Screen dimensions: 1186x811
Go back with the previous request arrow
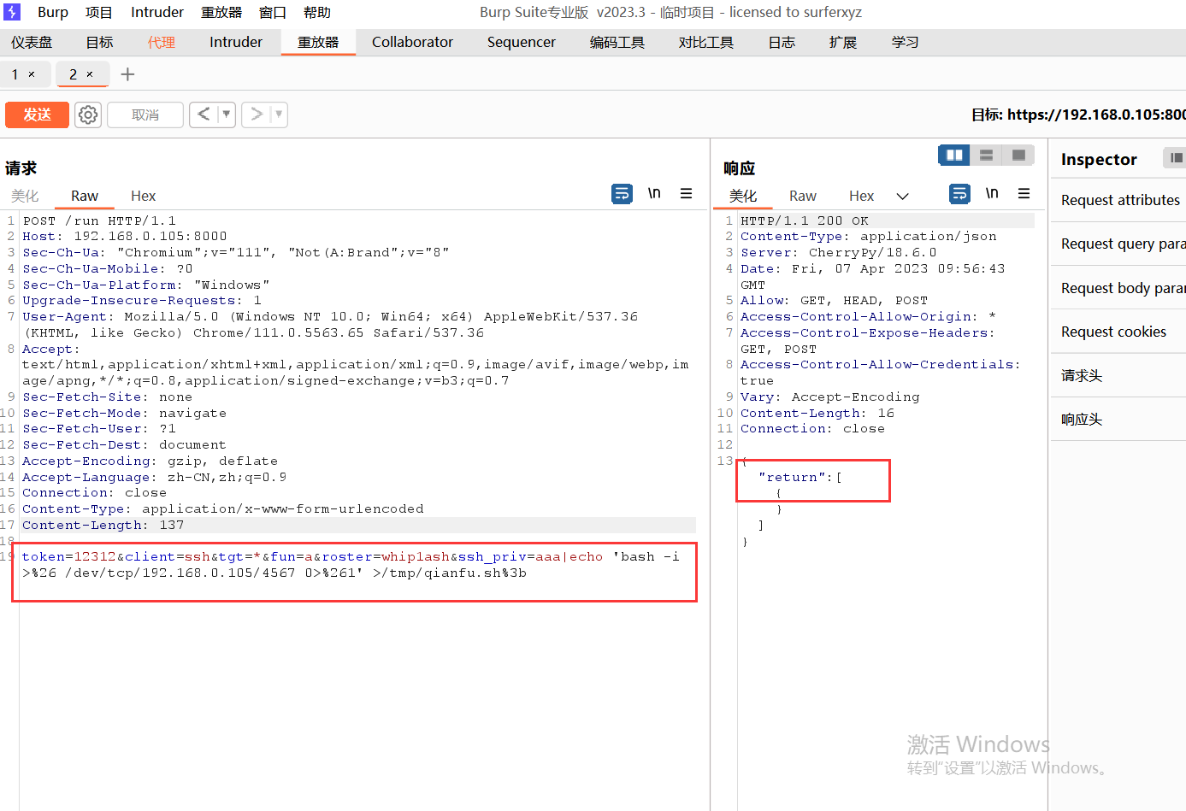(204, 115)
